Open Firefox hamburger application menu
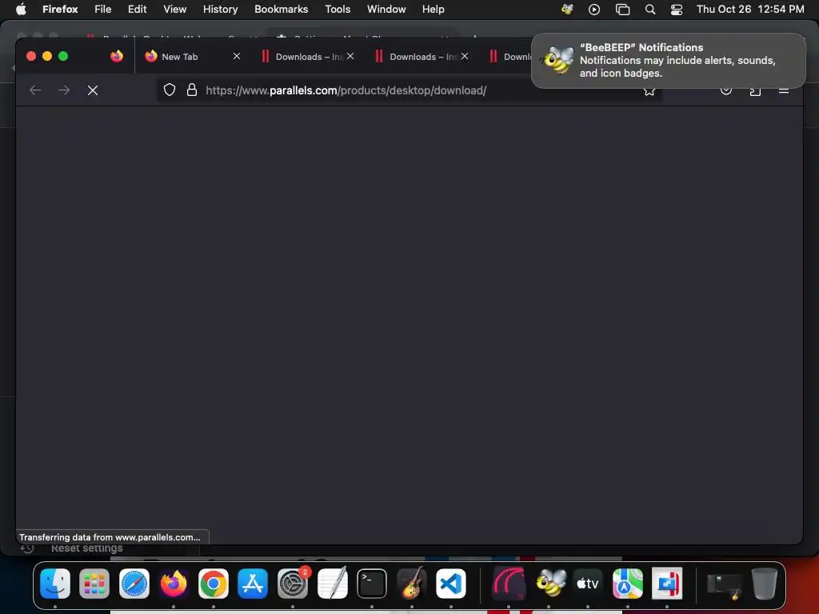 click(784, 91)
